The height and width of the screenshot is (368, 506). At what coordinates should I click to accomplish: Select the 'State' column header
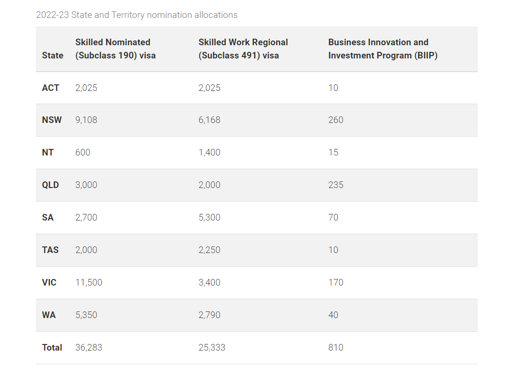coord(53,56)
